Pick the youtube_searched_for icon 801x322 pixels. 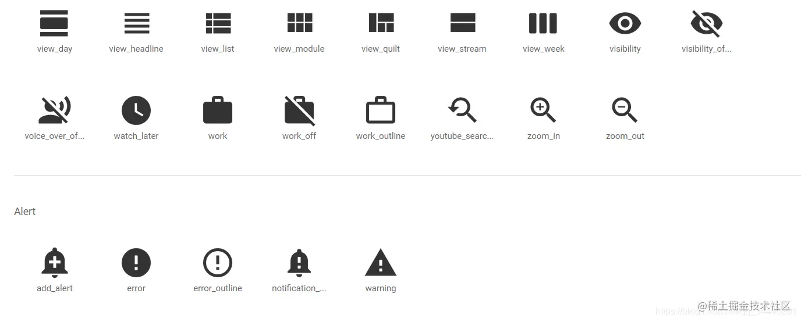462,110
